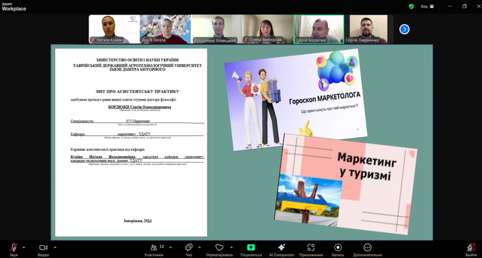Open the Вид view menu
482x258 pixels.
(427, 6)
